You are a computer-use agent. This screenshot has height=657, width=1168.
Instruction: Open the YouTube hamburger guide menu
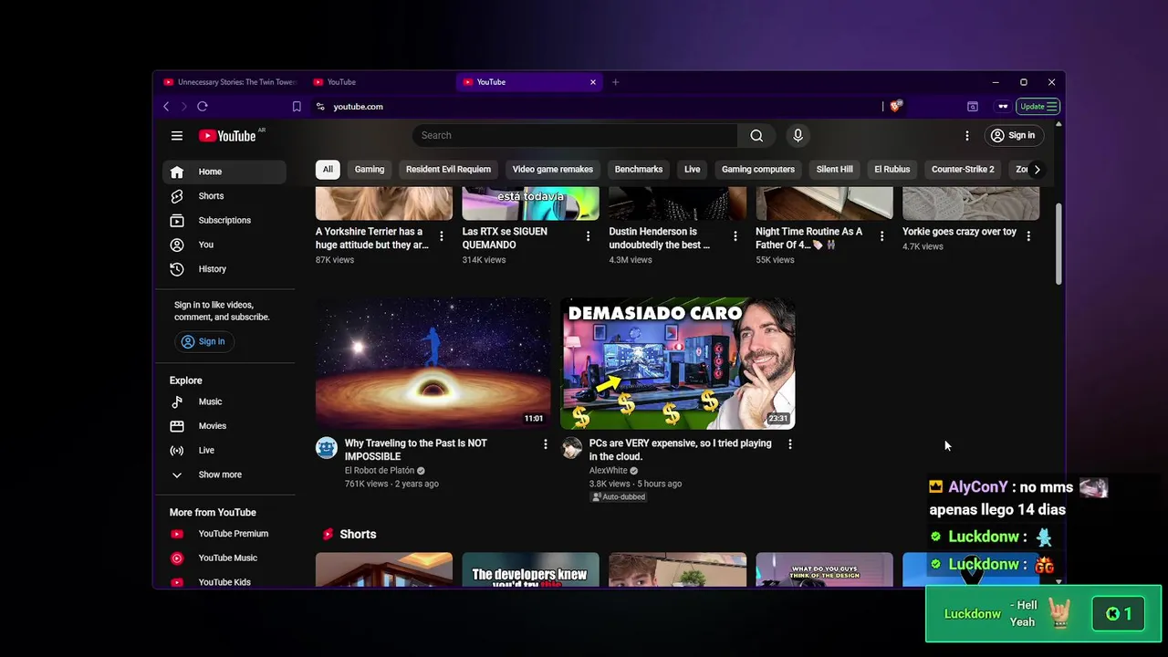177,136
